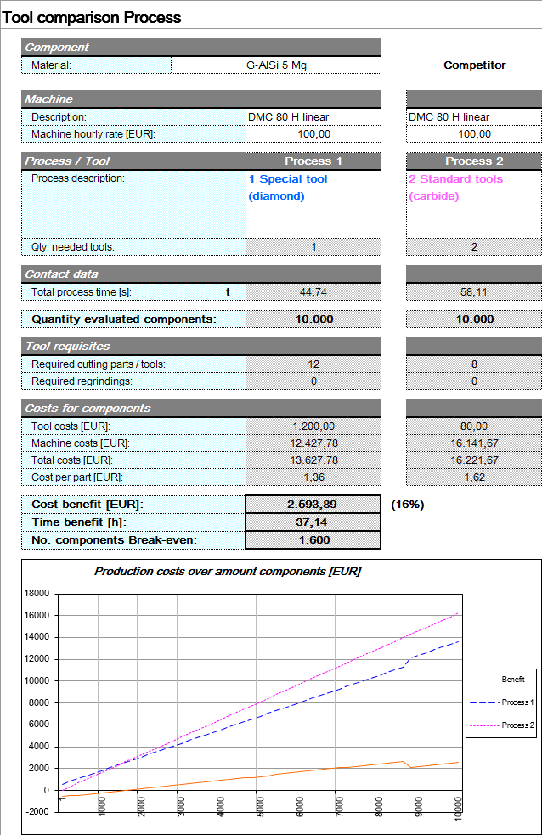Click the total costs cell 13.627,78
This screenshot has height=835, width=542.
313,460
